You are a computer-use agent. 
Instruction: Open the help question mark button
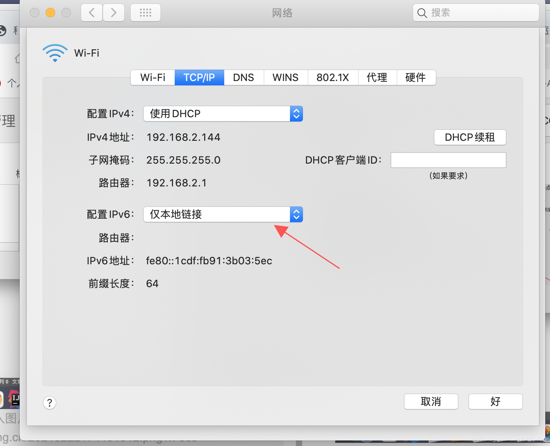[50, 402]
